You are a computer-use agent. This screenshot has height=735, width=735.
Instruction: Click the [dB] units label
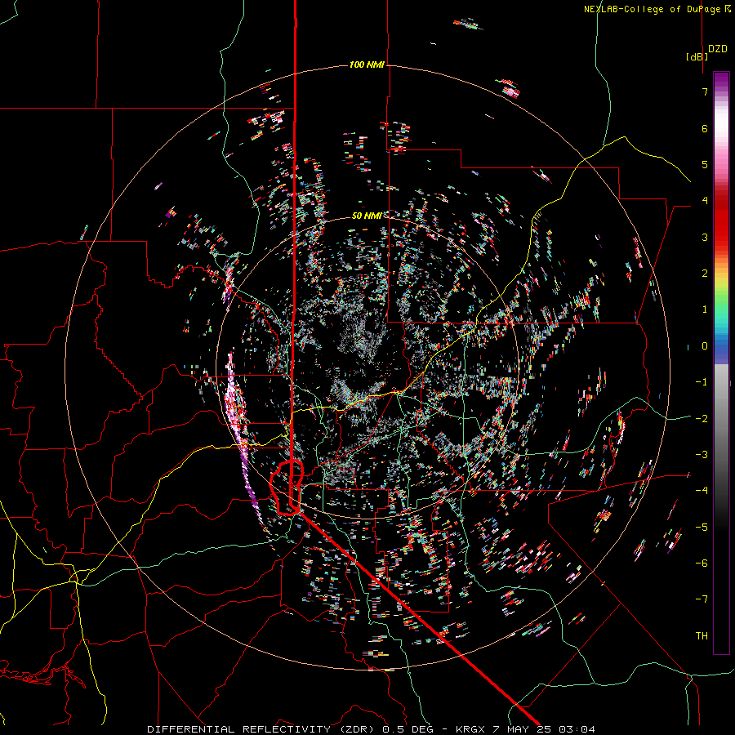pos(697,56)
